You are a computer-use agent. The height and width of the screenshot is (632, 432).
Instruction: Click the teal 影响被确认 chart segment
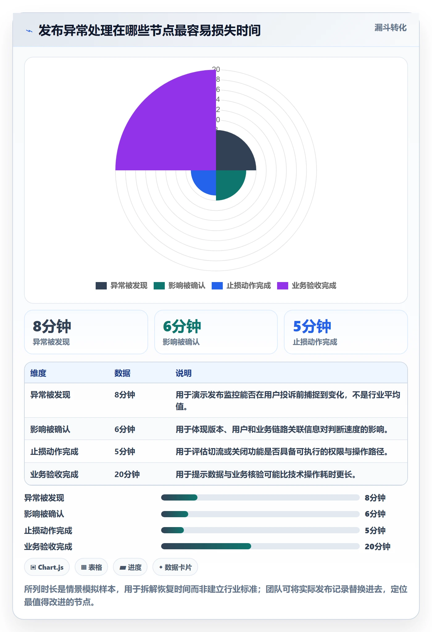coord(228,183)
